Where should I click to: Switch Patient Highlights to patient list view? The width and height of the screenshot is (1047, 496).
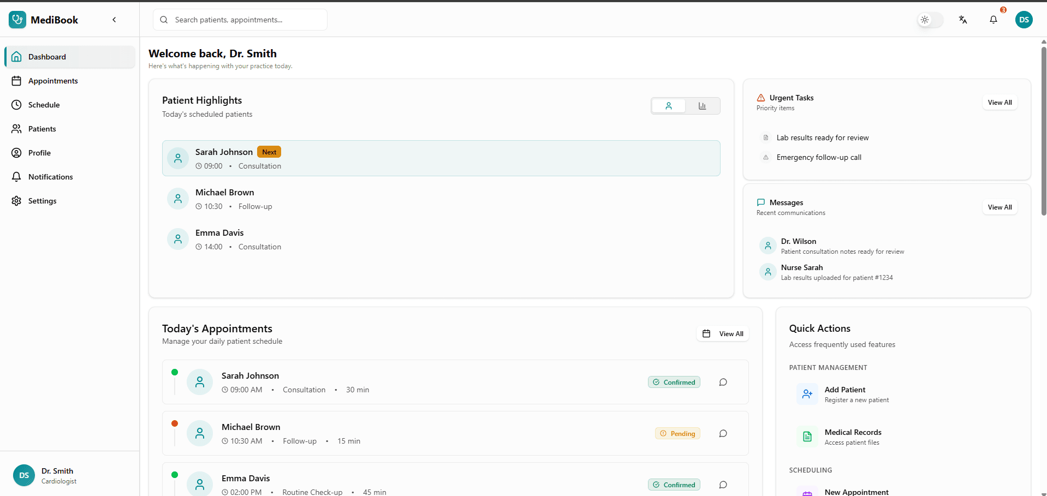click(x=669, y=106)
